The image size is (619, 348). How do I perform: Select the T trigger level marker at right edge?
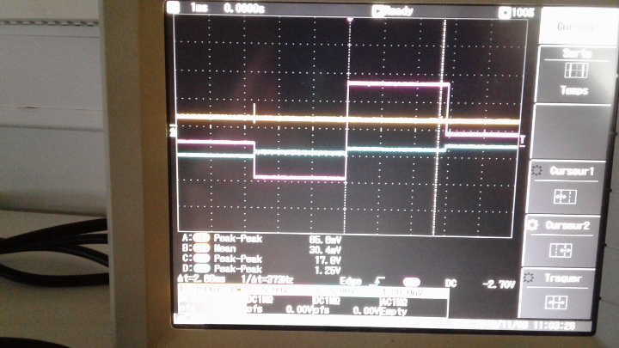pos(523,139)
